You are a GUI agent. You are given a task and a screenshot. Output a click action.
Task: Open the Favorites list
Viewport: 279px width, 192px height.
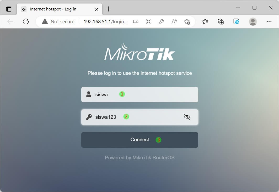(x=205, y=21)
